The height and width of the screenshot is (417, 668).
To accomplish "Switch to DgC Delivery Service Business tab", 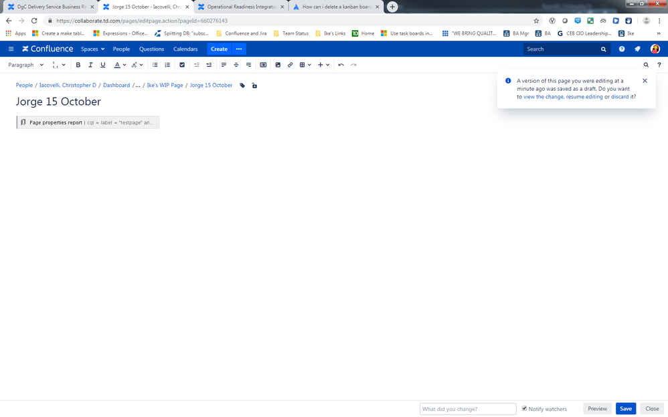I will point(51,7).
